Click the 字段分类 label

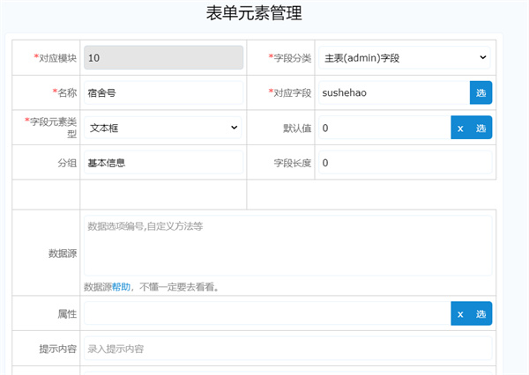click(290, 58)
